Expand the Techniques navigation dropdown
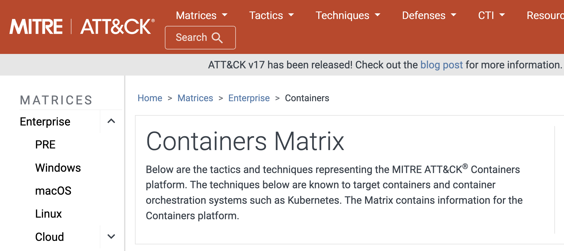This screenshot has width=564, height=251. coord(348,15)
